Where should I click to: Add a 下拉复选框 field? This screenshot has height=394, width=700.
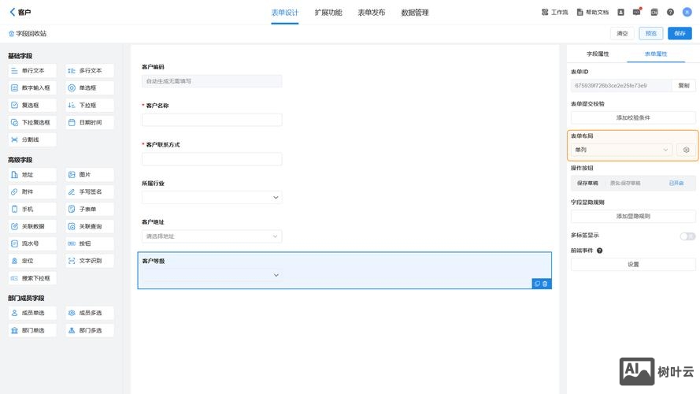32,122
